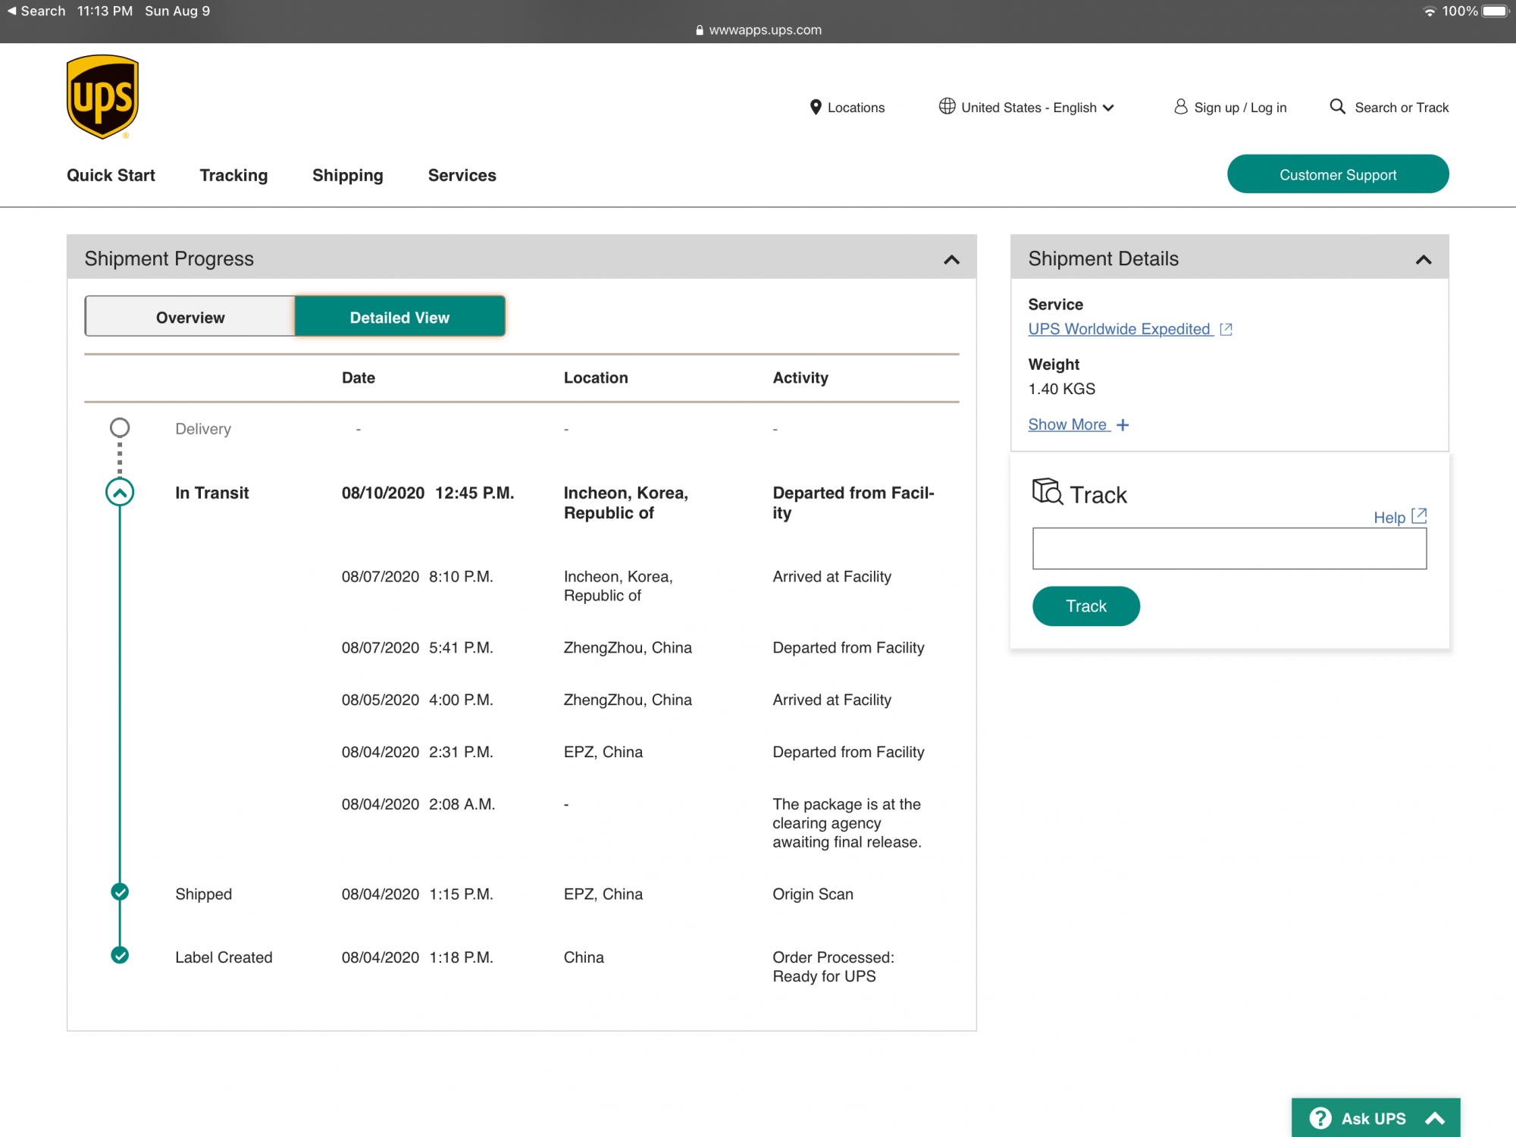Click the UPS shield logo

pos(102,96)
